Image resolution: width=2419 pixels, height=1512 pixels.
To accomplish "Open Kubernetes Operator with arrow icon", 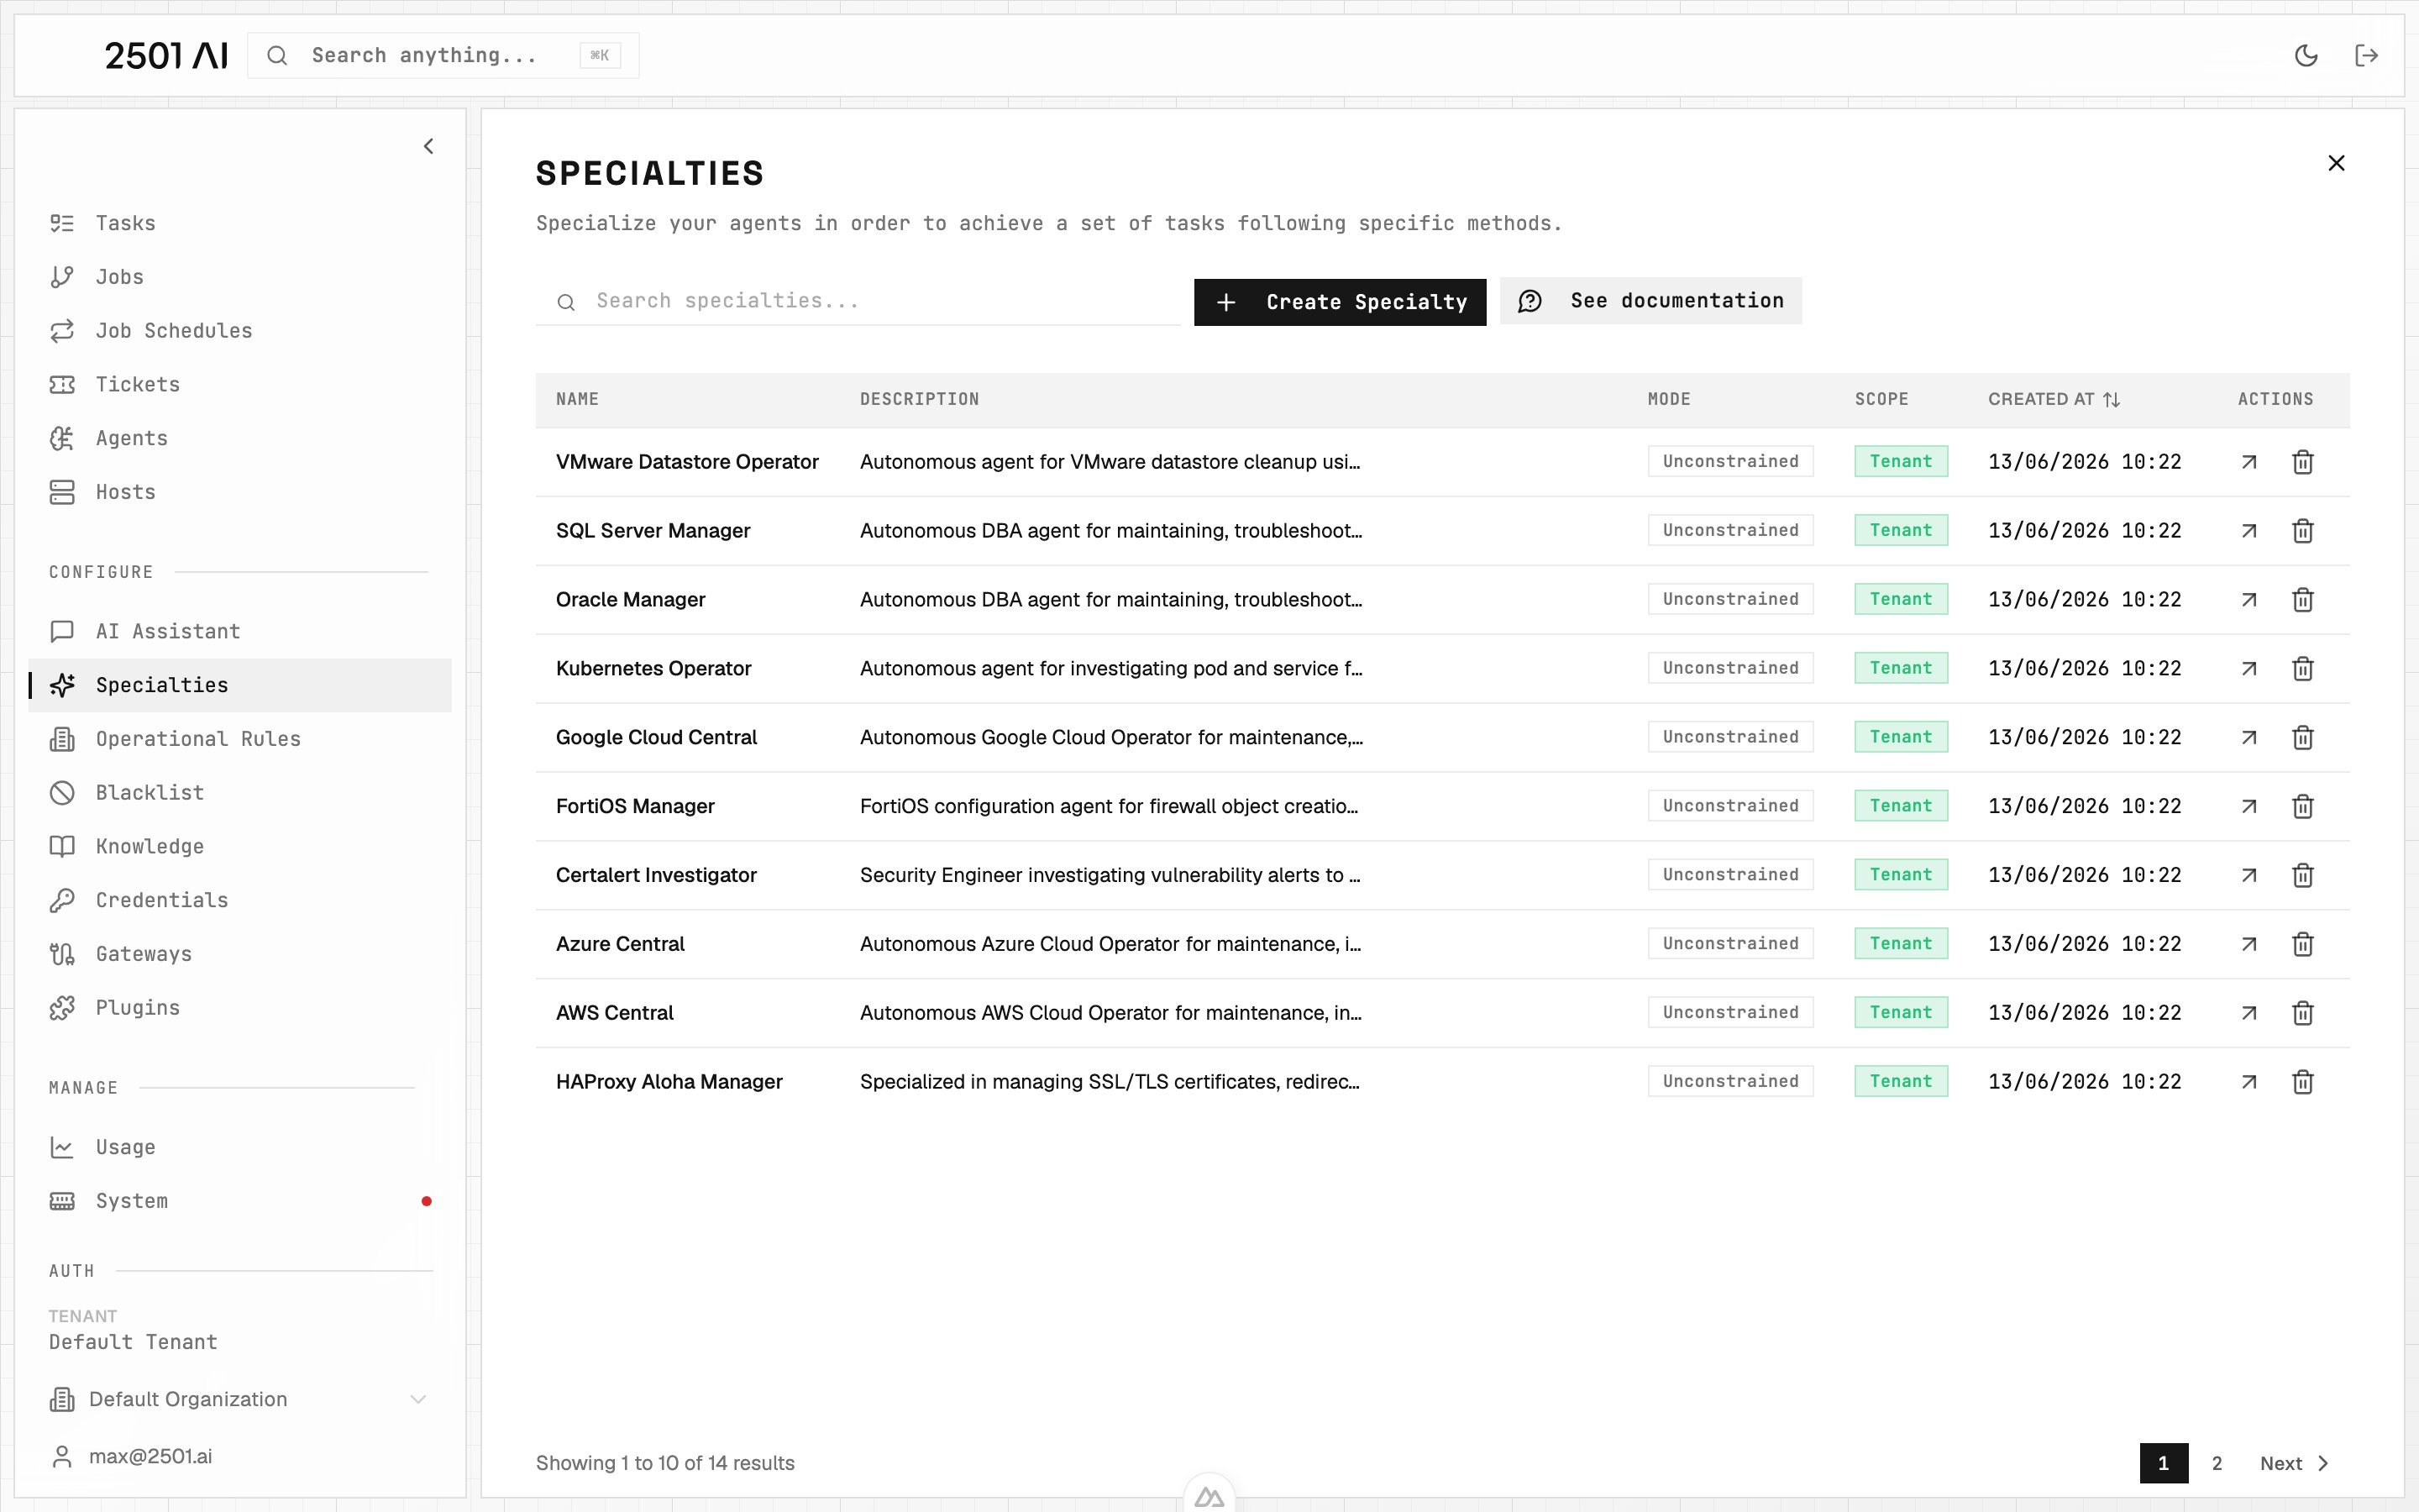I will (x=2249, y=669).
